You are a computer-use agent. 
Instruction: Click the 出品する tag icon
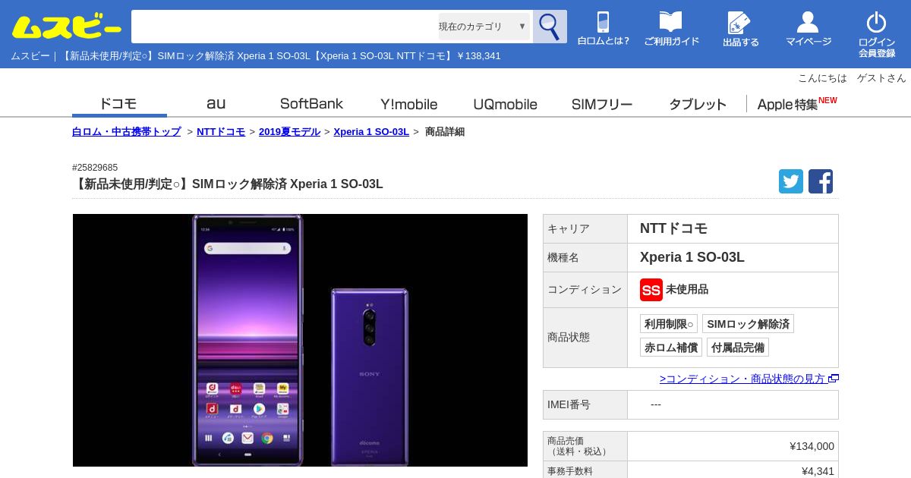740,30
